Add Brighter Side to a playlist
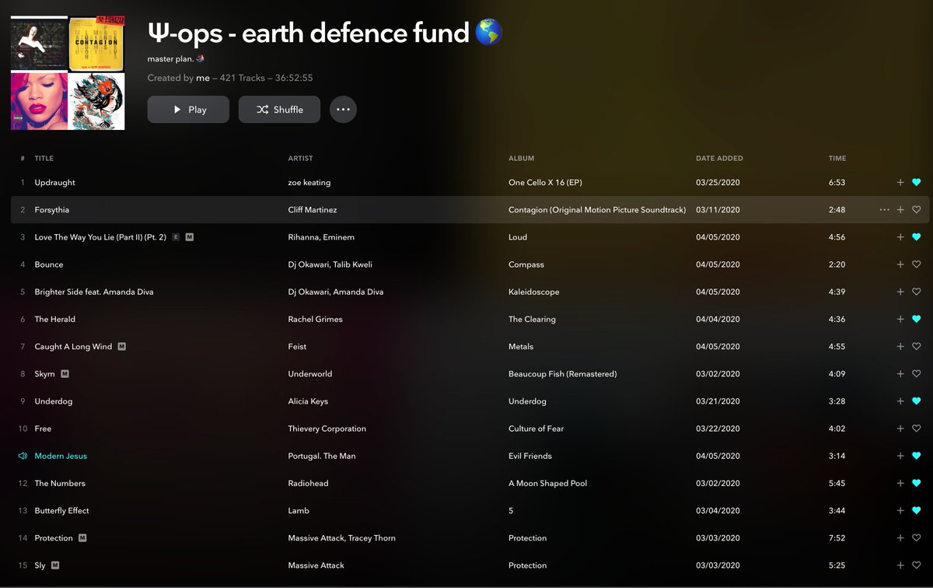 click(900, 292)
